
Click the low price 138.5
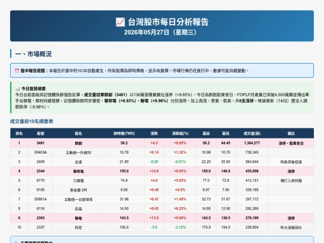(226, 218)
